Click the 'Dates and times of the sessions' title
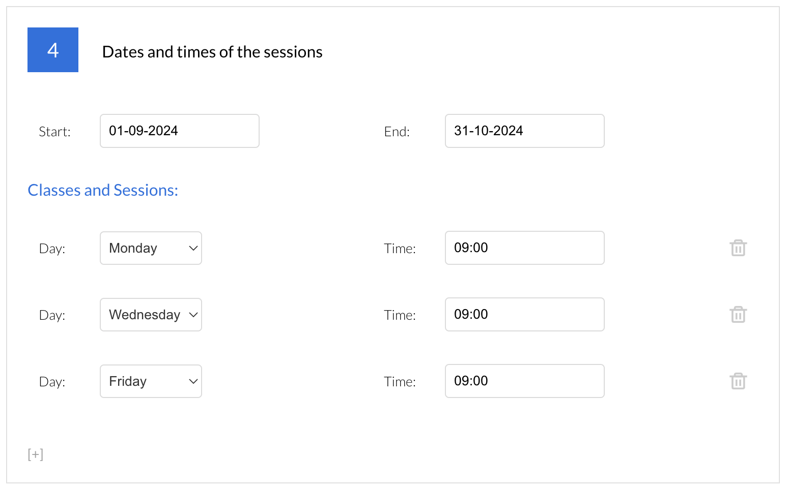The image size is (786, 488). coord(212,52)
